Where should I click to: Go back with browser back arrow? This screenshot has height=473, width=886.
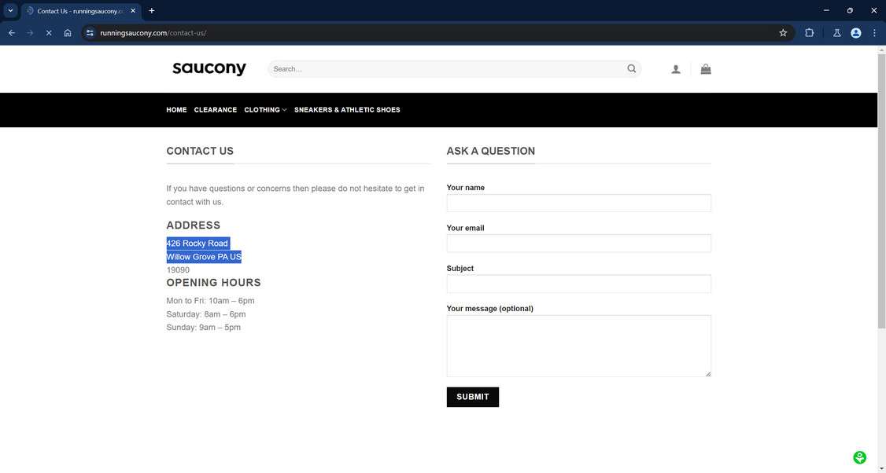click(x=11, y=33)
